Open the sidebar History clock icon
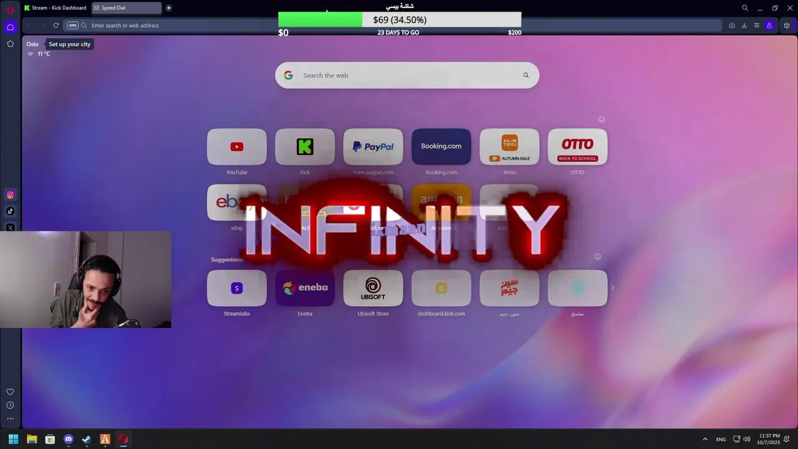Image resolution: width=798 pixels, height=449 pixels. 10,405
